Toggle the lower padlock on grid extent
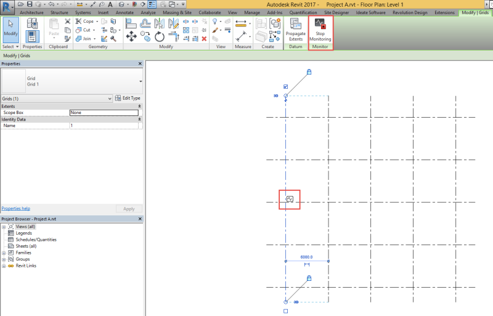The width and height of the screenshot is (493, 316). point(309,278)
